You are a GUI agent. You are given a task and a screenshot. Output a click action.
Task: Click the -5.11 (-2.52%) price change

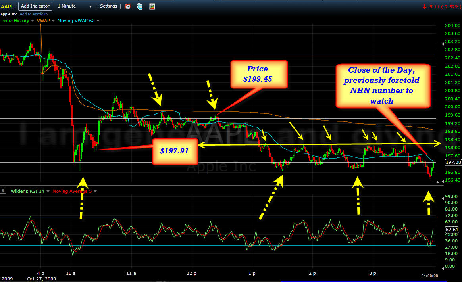pyautogui.click(x=442, y=7)
